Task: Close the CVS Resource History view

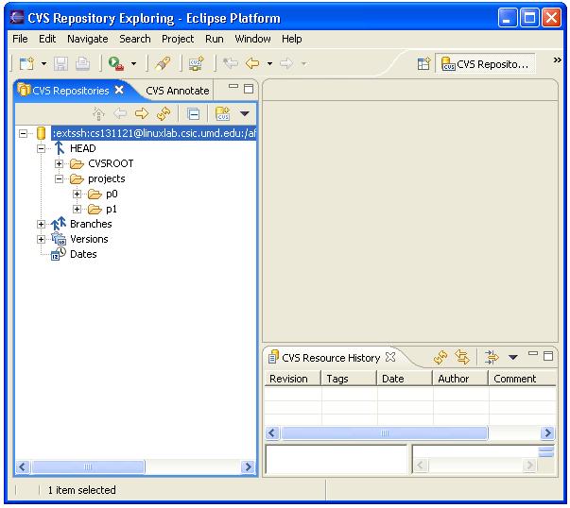Action: click(x=390, y=357)
